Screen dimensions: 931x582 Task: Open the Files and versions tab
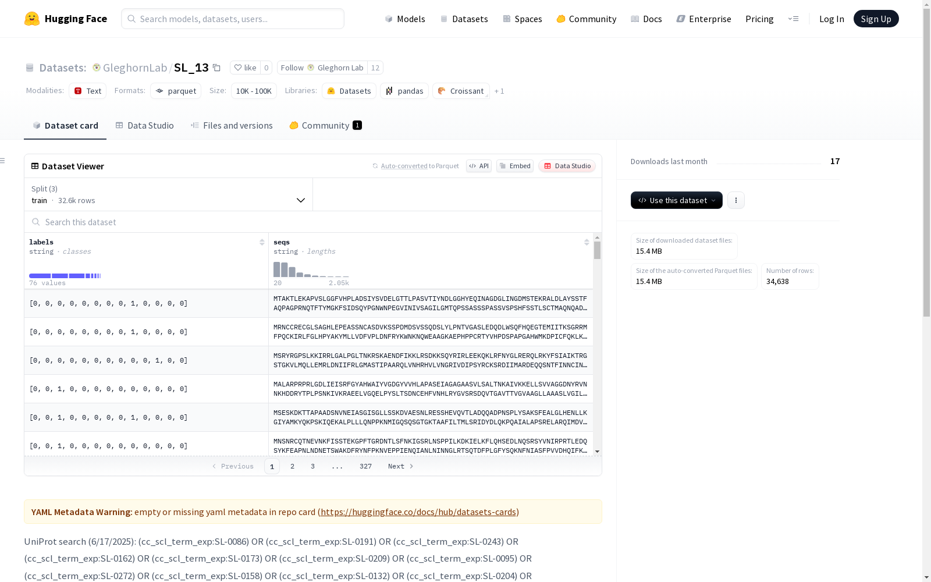click(x=232, y=125)
